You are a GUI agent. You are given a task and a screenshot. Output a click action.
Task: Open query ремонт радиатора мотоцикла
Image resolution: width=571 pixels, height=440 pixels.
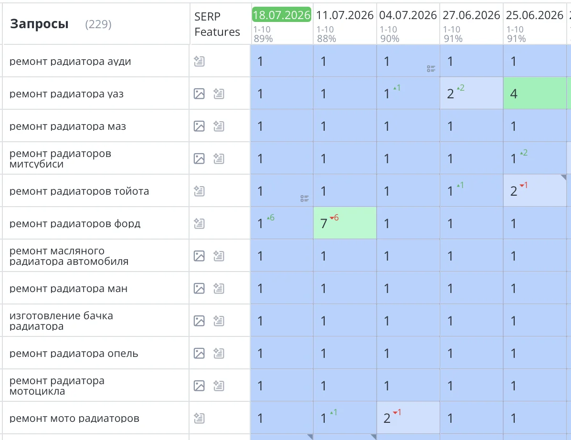coord(57,386)
